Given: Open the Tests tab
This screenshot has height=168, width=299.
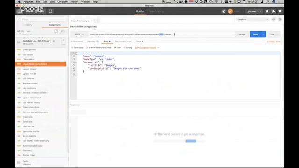Looking at the screenshot, I should pos(139,42).
